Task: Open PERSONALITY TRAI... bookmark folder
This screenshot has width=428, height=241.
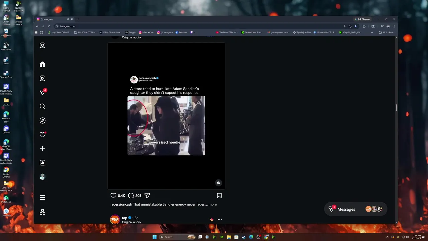Action: [x=85, y=32]
